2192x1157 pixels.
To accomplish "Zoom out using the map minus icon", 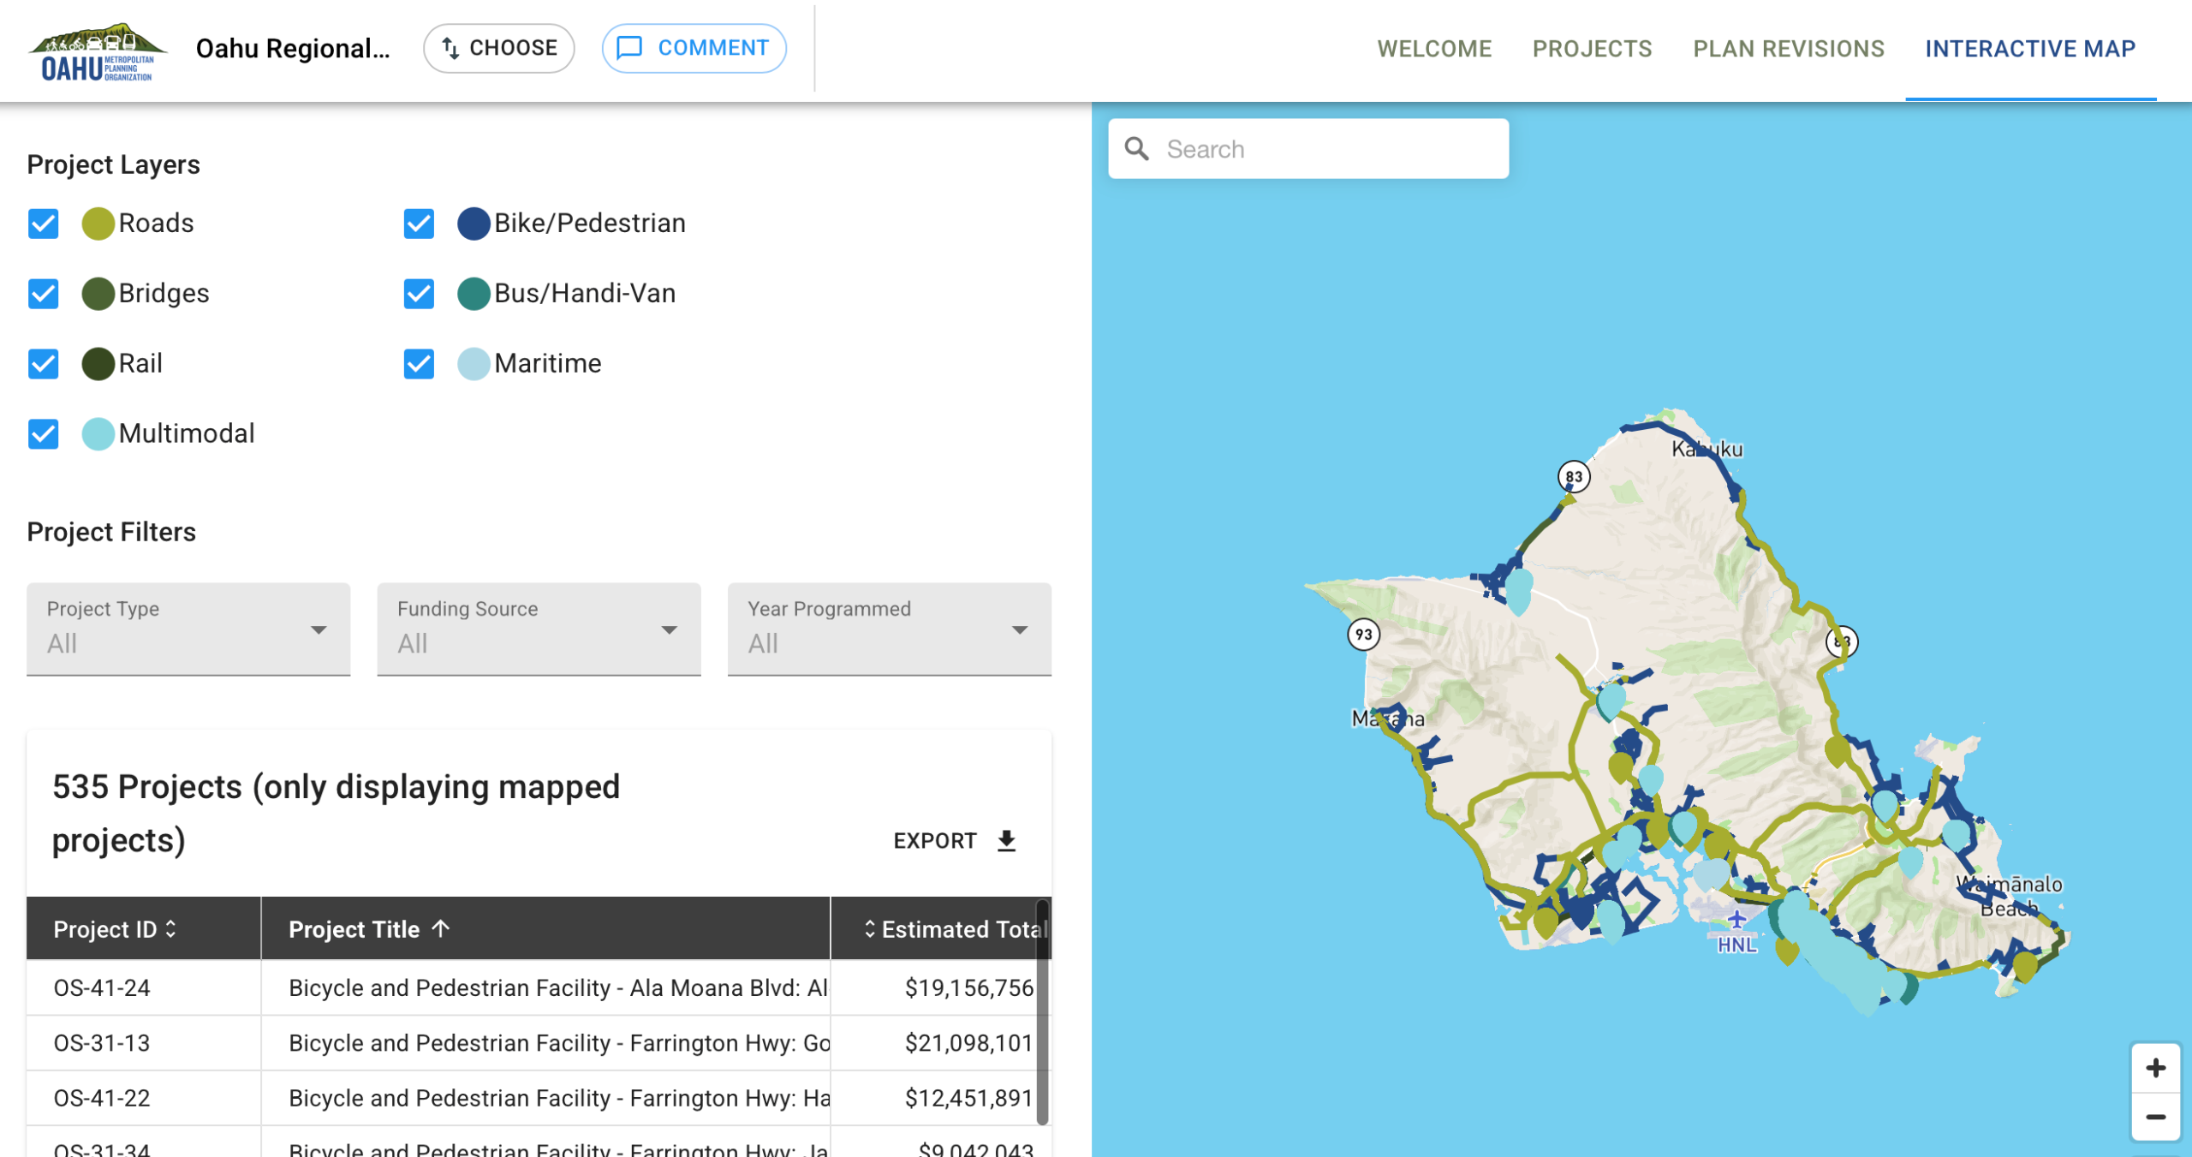I will click(2156, 1116).
